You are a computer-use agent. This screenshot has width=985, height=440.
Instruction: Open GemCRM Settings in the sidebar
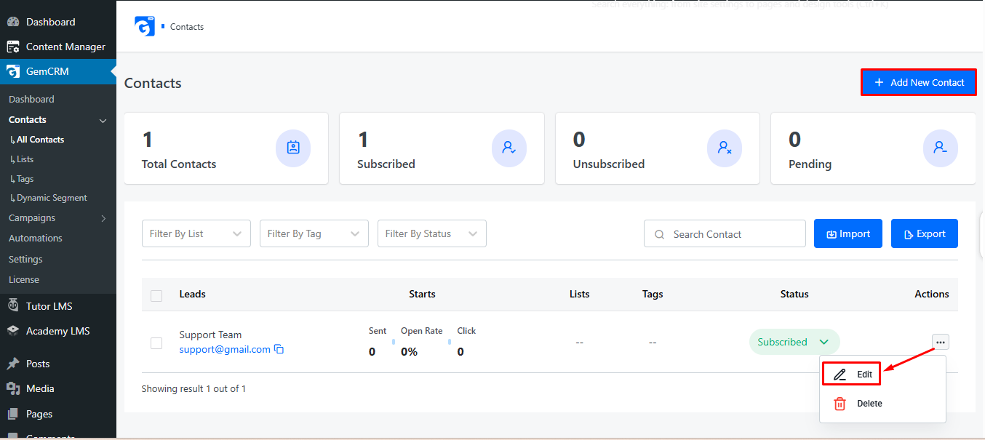25,260
